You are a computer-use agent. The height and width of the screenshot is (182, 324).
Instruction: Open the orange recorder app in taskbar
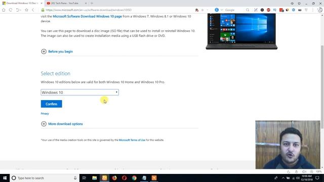coord(154,178)
